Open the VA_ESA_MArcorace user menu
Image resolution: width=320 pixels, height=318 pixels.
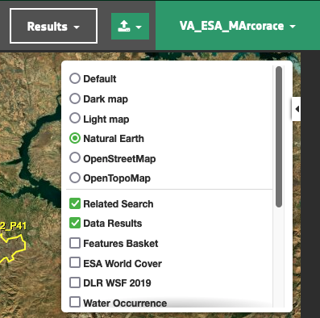[x=238, y=26]
